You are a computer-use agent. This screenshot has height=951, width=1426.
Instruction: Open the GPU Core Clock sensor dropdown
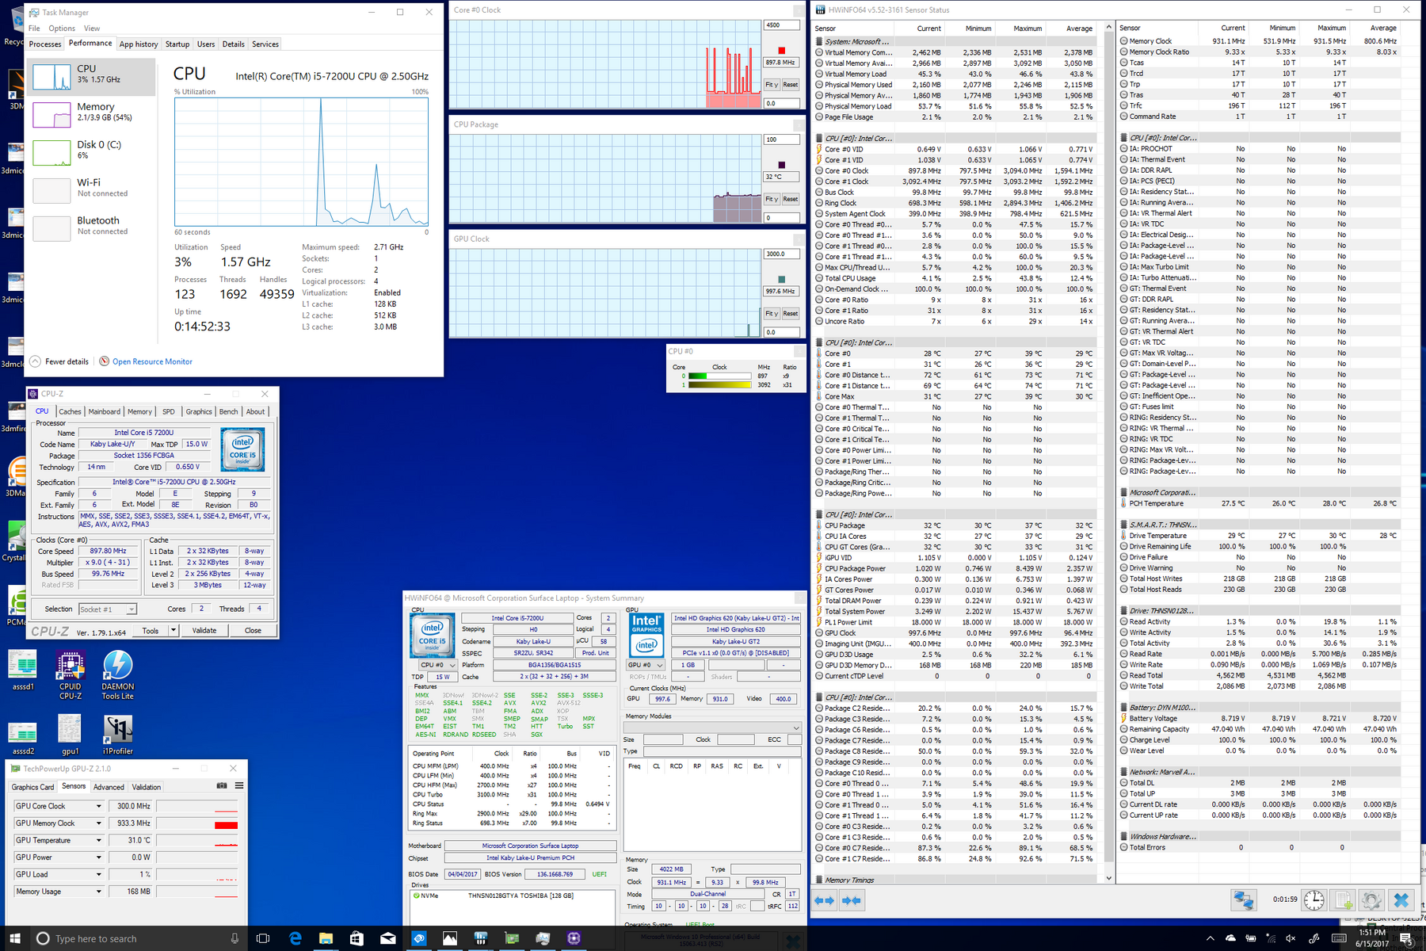point(99,806)
